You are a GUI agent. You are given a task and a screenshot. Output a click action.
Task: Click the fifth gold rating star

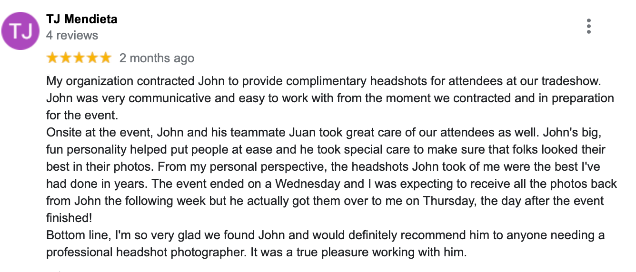tap(105, 58)
